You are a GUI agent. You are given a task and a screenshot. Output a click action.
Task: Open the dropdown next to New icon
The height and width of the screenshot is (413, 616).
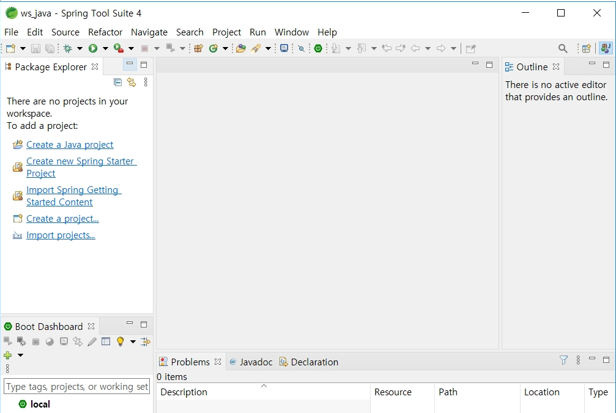(23, 49)
